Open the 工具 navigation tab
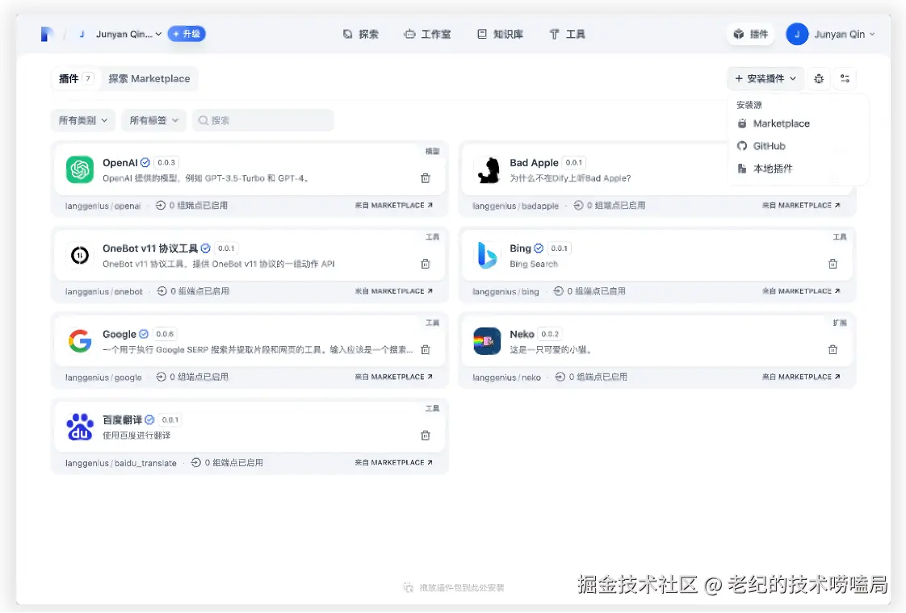 click(x=567, y=34)
